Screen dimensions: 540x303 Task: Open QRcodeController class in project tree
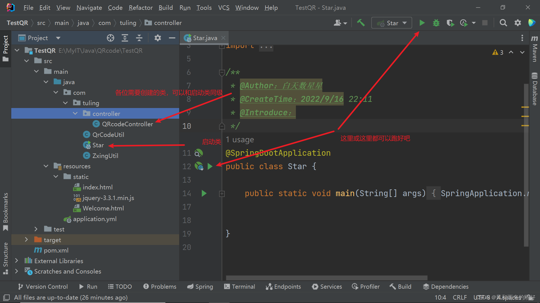coord(127,124)
